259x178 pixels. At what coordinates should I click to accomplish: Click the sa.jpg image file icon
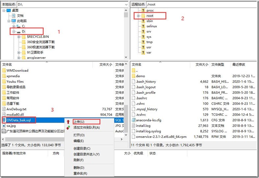(4, 126)
